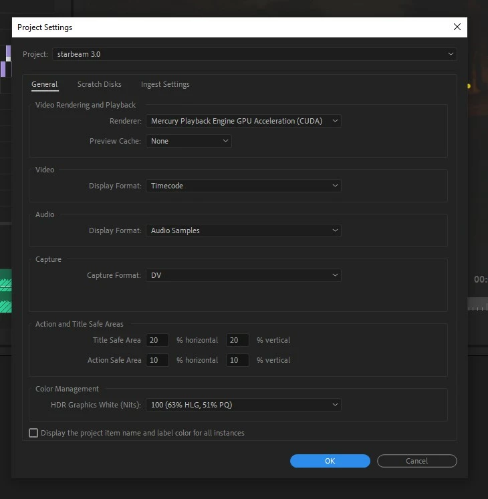Expand the Capture Format DV dropdown
Screen dimensions: 488x499
(243, 275)
